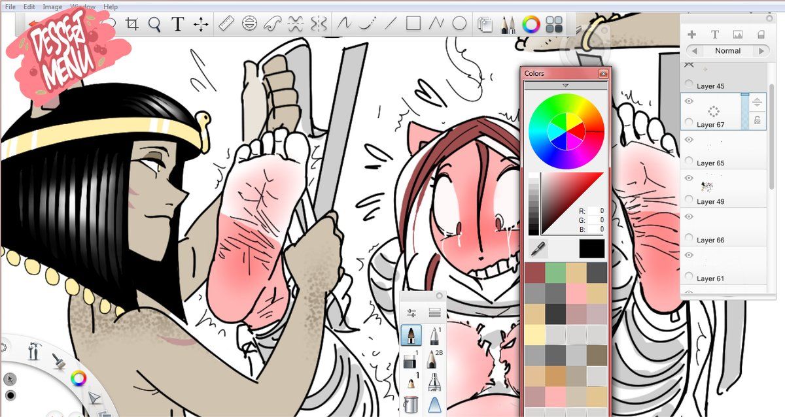Screen dimensions: 785x417
Task: Open the File menu
Action: [10, 7]
